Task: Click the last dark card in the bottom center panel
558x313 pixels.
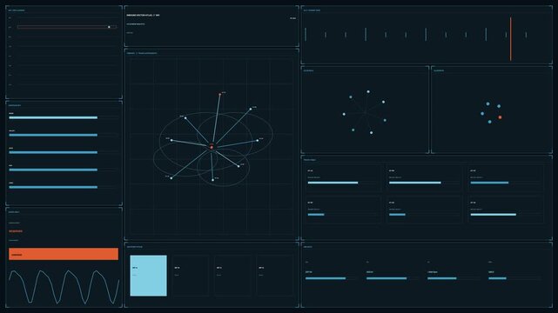Action: pos(274,276)
